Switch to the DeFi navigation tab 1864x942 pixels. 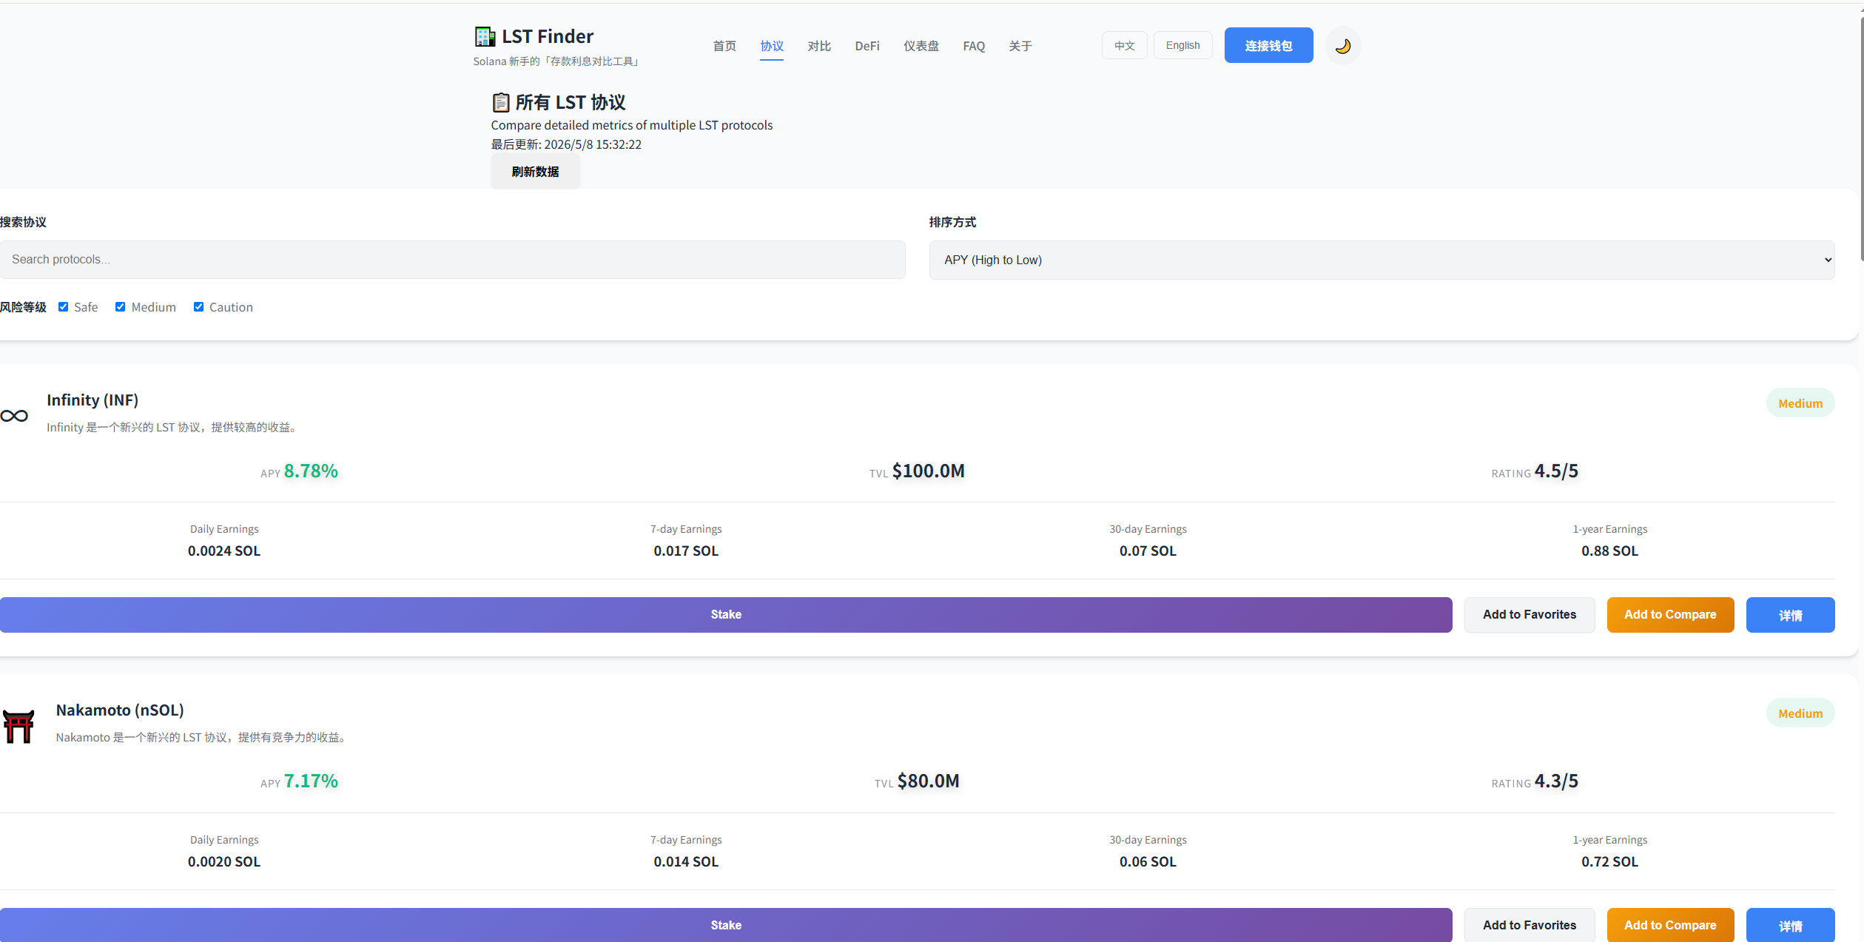[867, 46]
